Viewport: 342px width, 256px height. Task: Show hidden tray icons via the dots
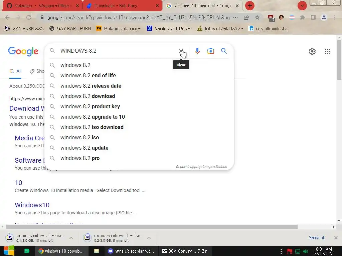pos(281,251)
